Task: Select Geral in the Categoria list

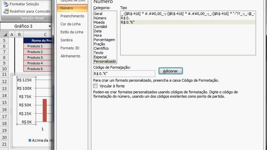Action: (x=98, y=14)
